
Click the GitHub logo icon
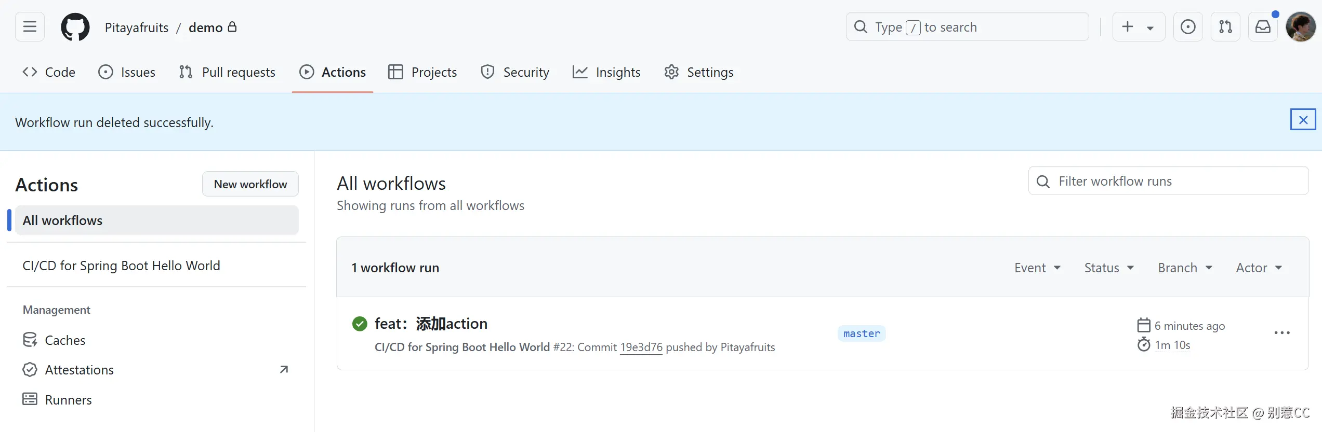[x=75, y=27]
